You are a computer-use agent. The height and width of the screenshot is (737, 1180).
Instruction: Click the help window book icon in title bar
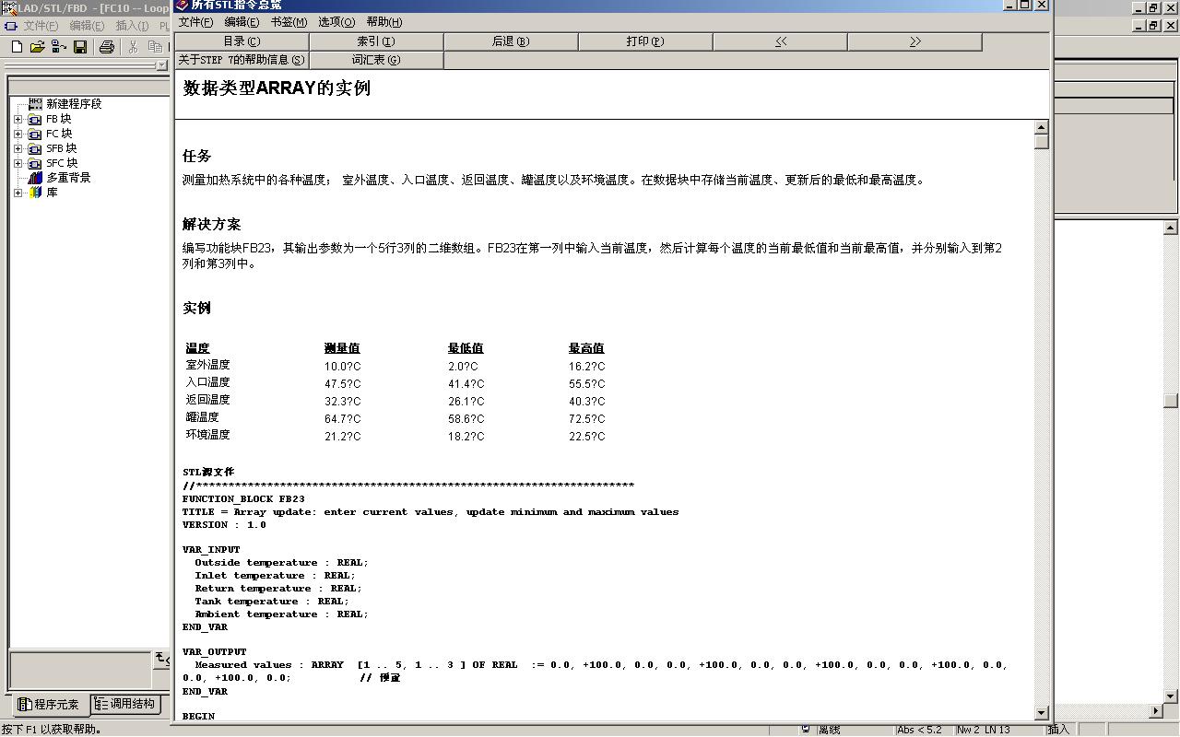[x=183, y=5]
